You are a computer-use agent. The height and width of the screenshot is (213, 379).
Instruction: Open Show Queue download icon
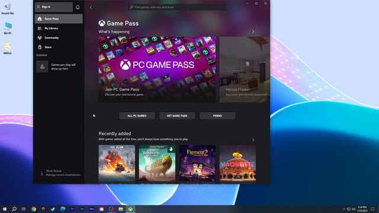(41, 173)
